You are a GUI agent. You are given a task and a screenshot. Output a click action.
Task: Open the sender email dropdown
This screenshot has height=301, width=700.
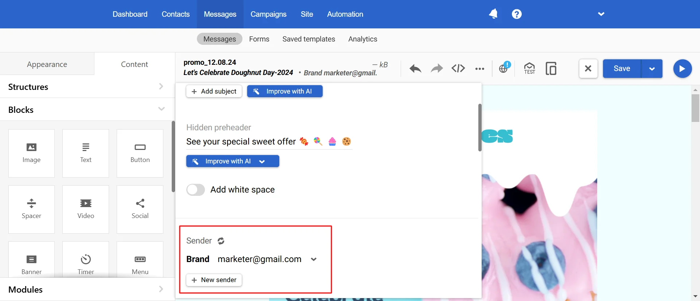[314, 259]
